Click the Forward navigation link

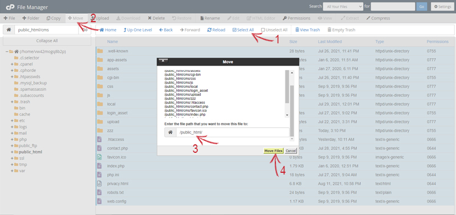190,30
